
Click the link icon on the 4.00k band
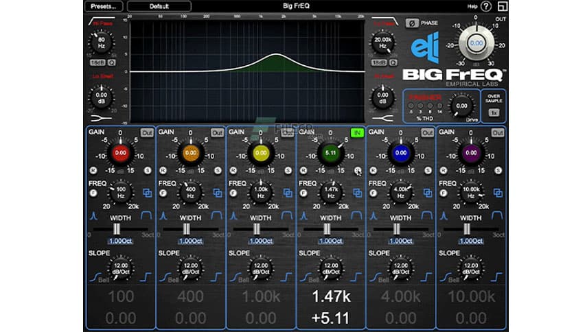(x=428, y=193)
